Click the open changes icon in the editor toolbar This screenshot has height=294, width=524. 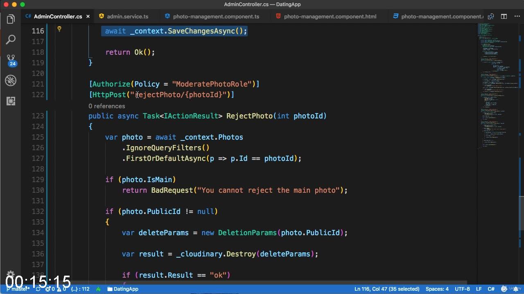(491, 16)
